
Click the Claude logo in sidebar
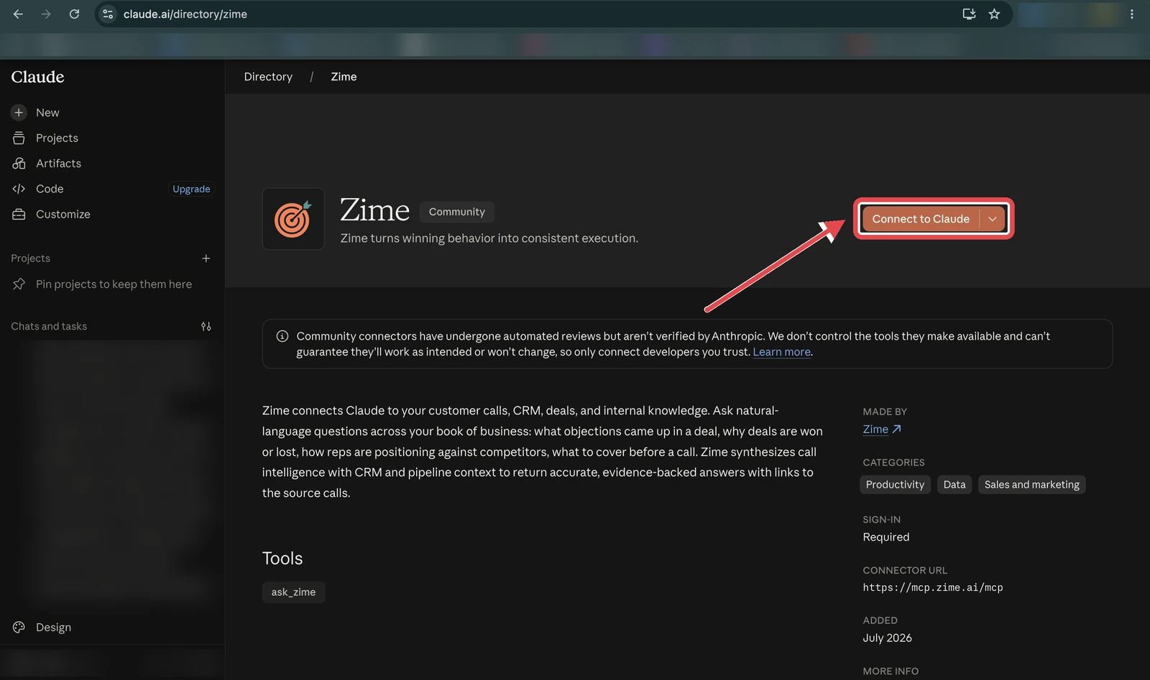(x=38, y=77)
